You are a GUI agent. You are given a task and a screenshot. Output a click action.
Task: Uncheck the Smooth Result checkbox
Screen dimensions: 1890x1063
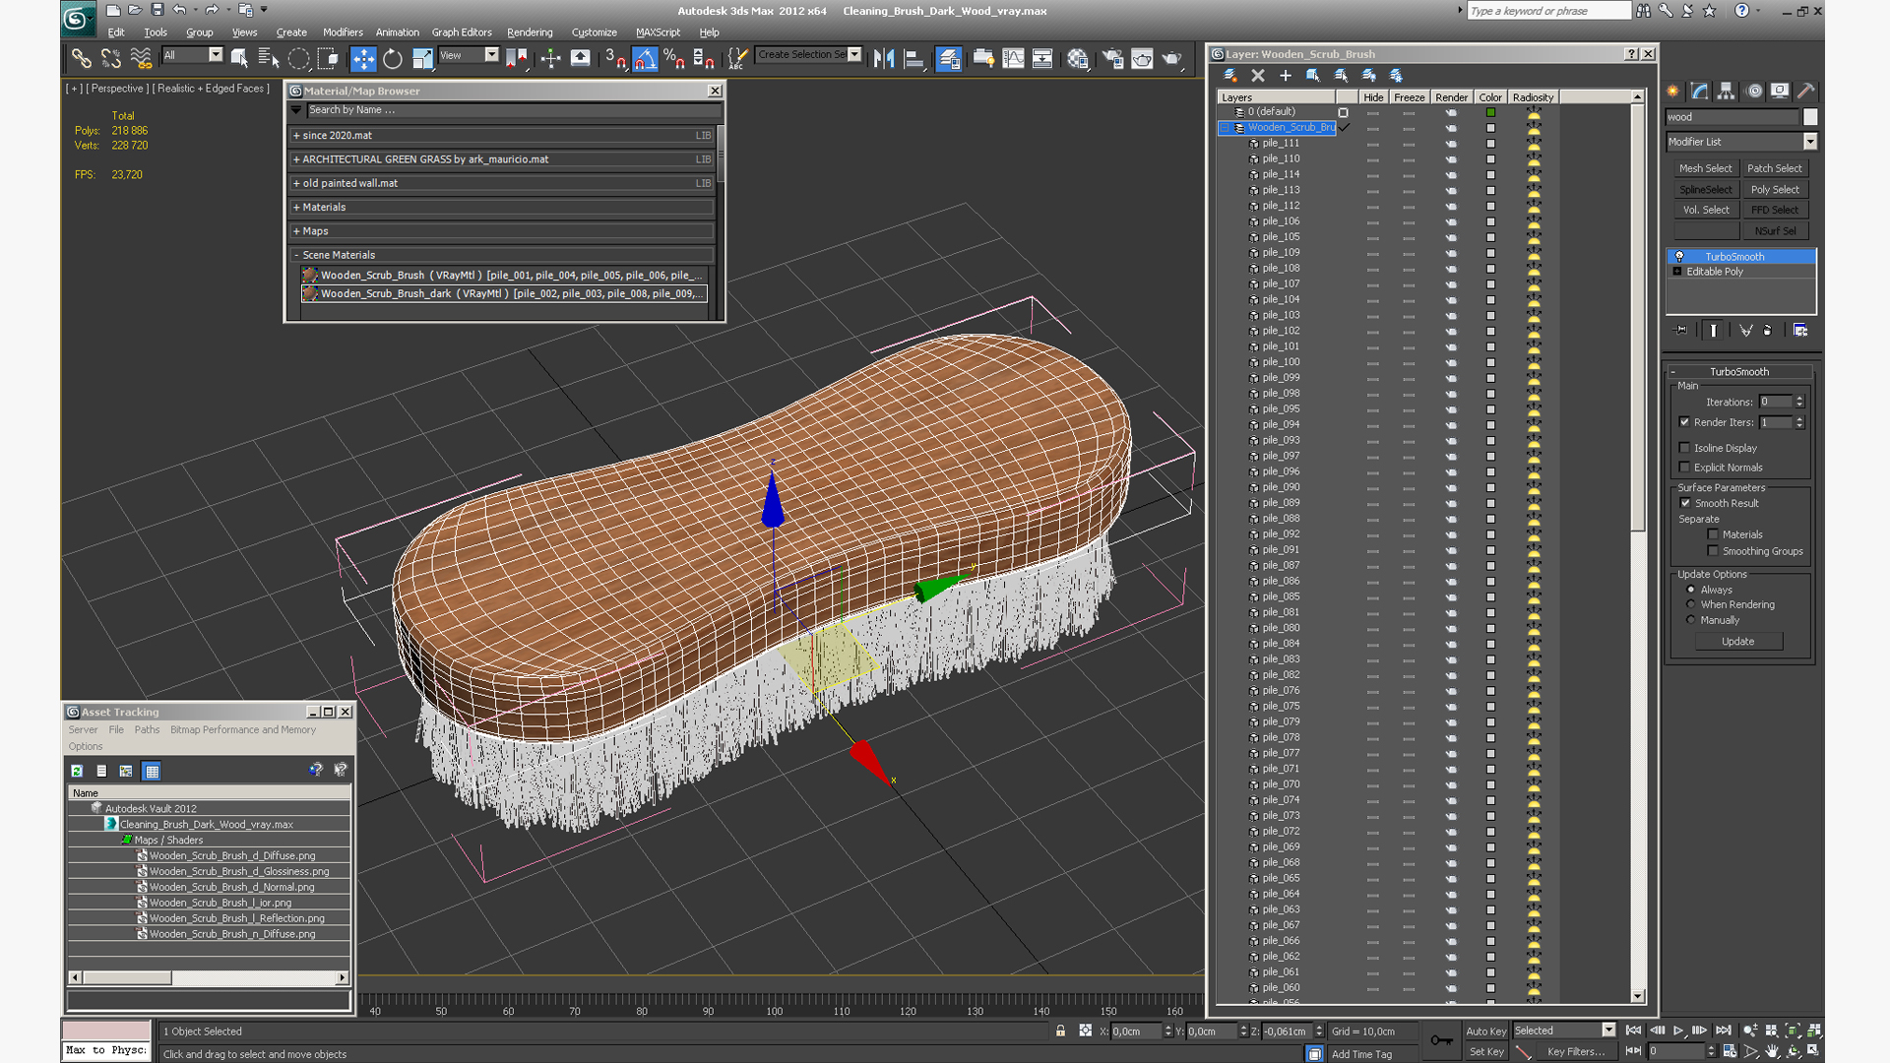[1685, 503]
